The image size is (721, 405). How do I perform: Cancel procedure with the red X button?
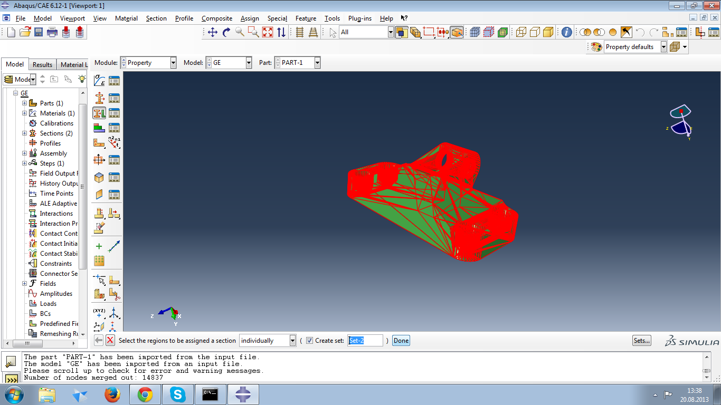tap(110, 341)
